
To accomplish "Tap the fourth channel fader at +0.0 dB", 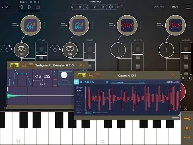I will (186, 52).
